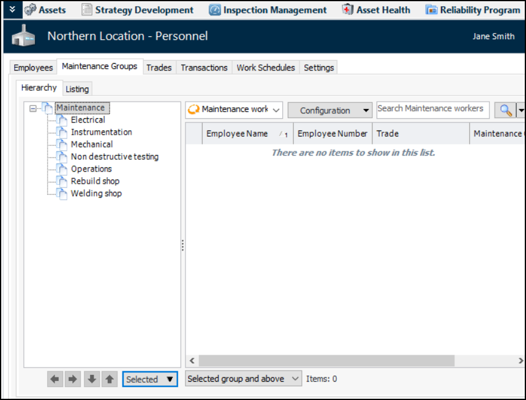Click the magnifier search button

tap(505, 110)
